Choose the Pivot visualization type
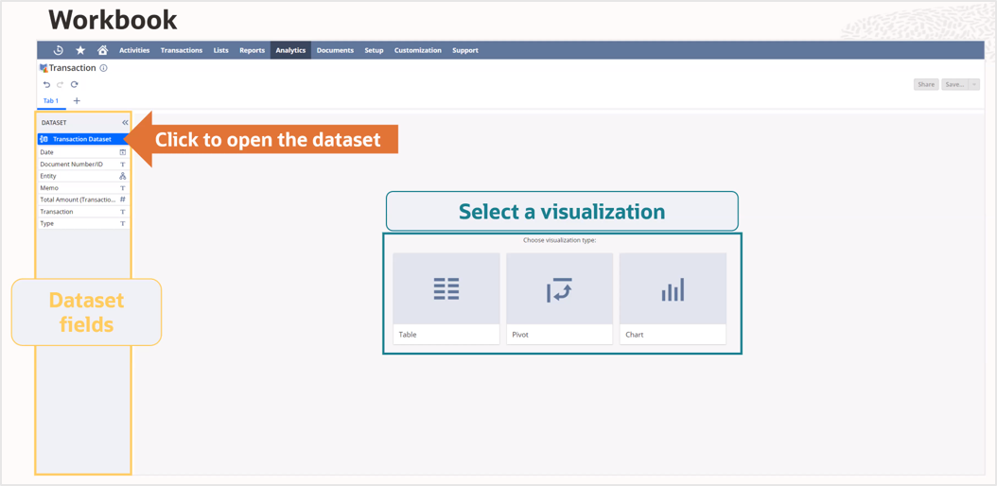The height and width of the screenshot is (486, 997). (x=559, y=298)
